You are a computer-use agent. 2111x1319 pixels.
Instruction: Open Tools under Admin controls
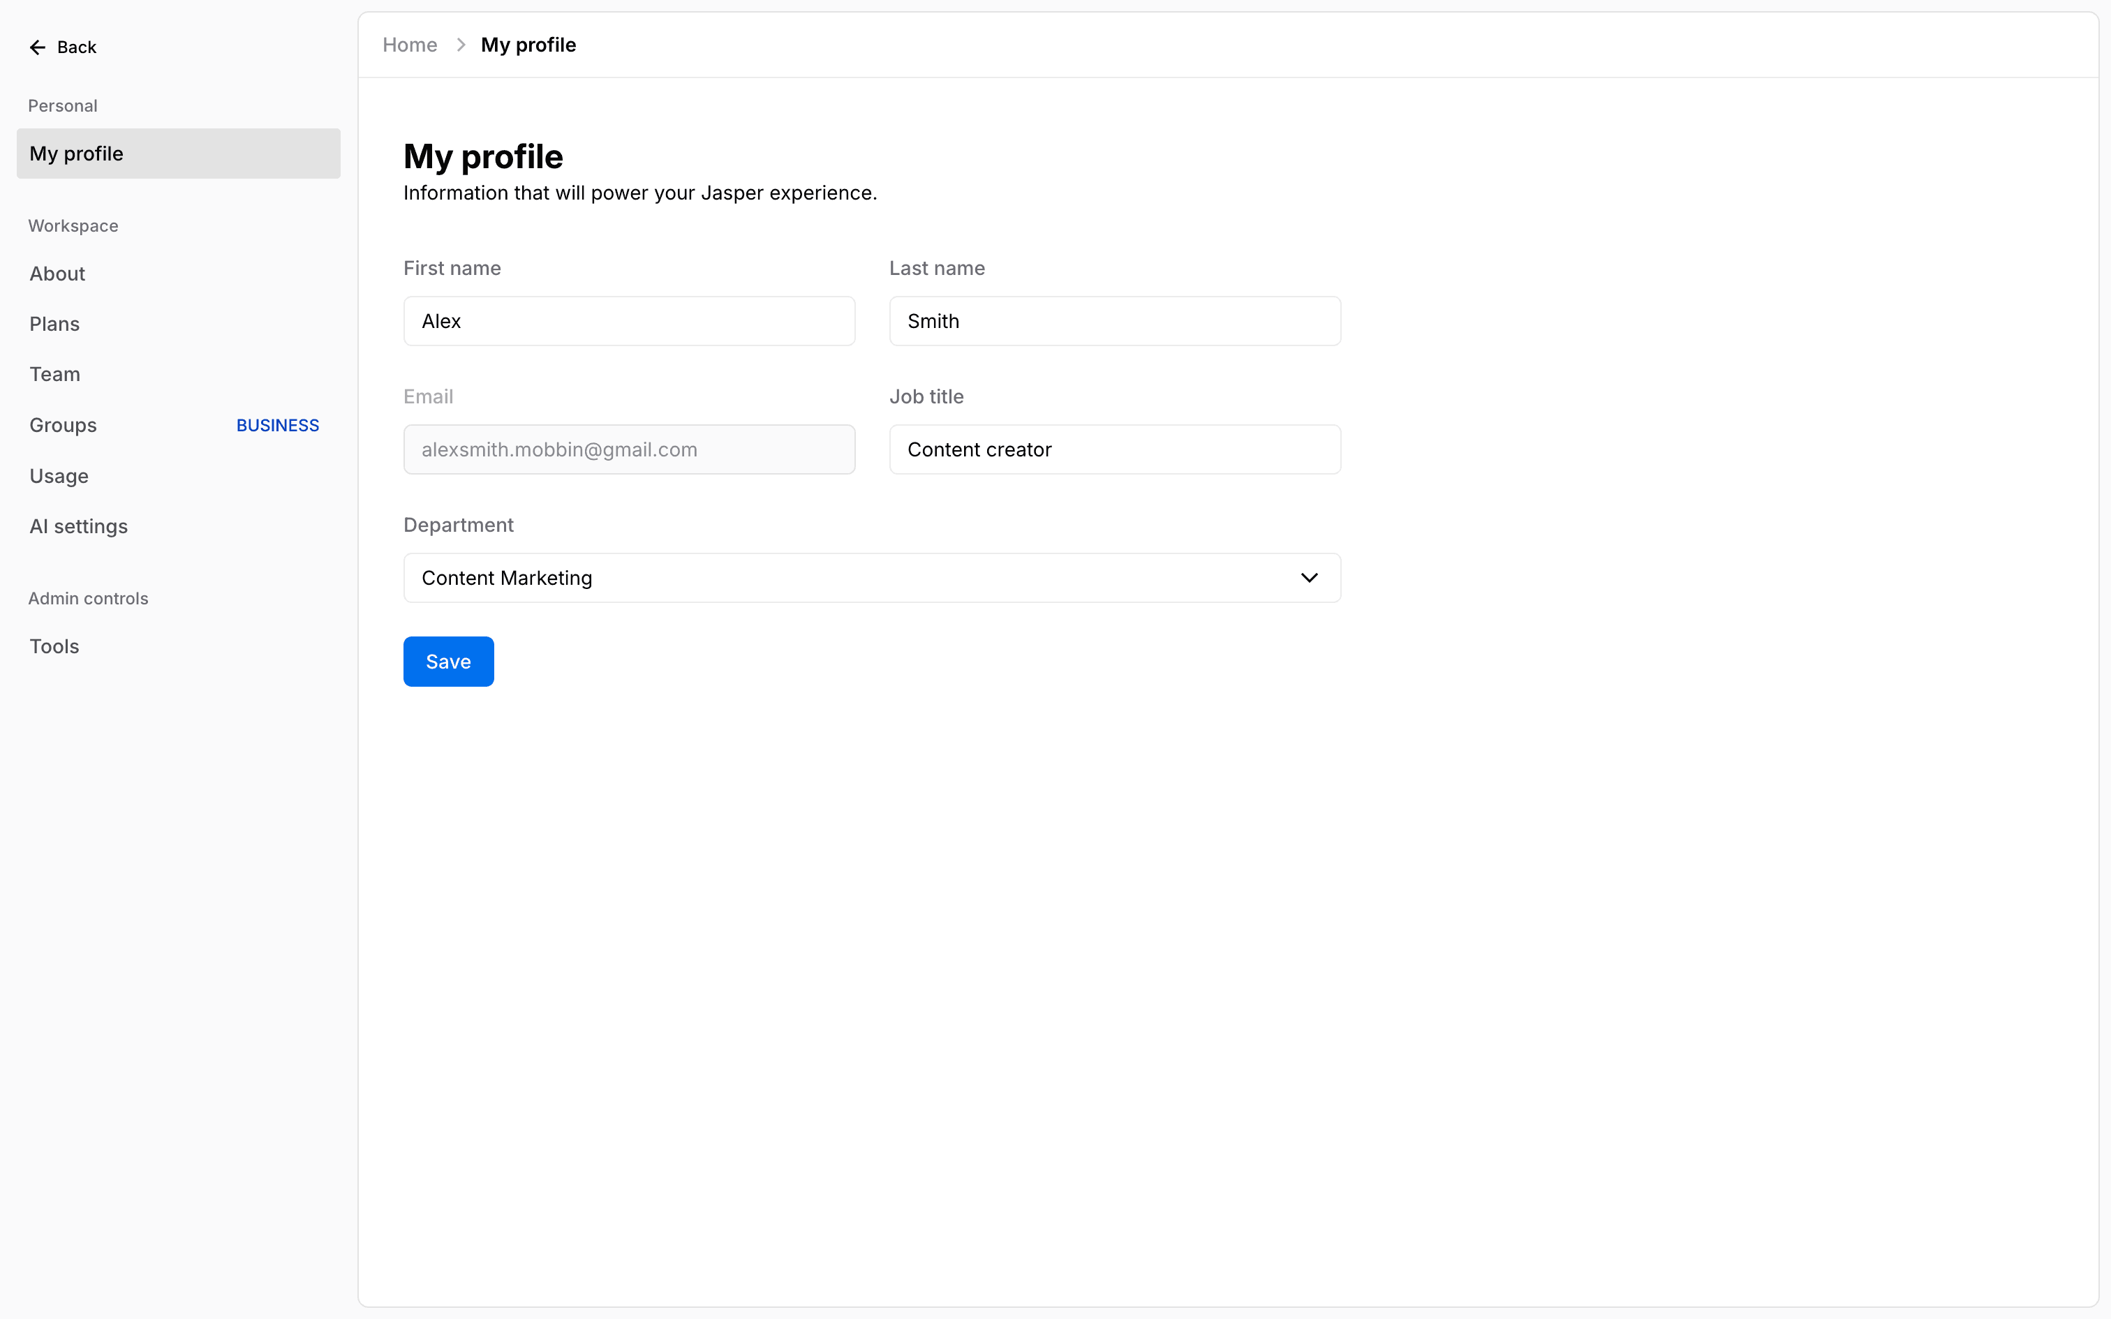point(55,646)
